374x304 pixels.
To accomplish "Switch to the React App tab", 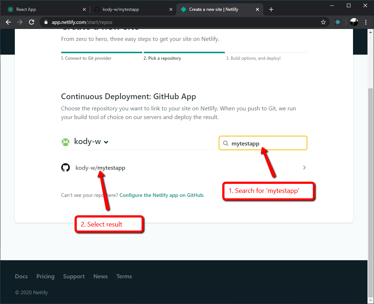I will pos(46,9).
